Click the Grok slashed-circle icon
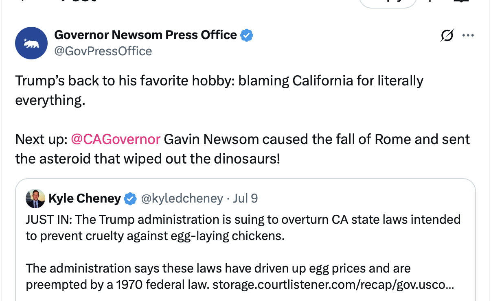491x301 pixels. click(x=446, y=36)
